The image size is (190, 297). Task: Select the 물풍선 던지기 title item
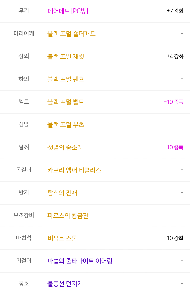pos(65,284)
